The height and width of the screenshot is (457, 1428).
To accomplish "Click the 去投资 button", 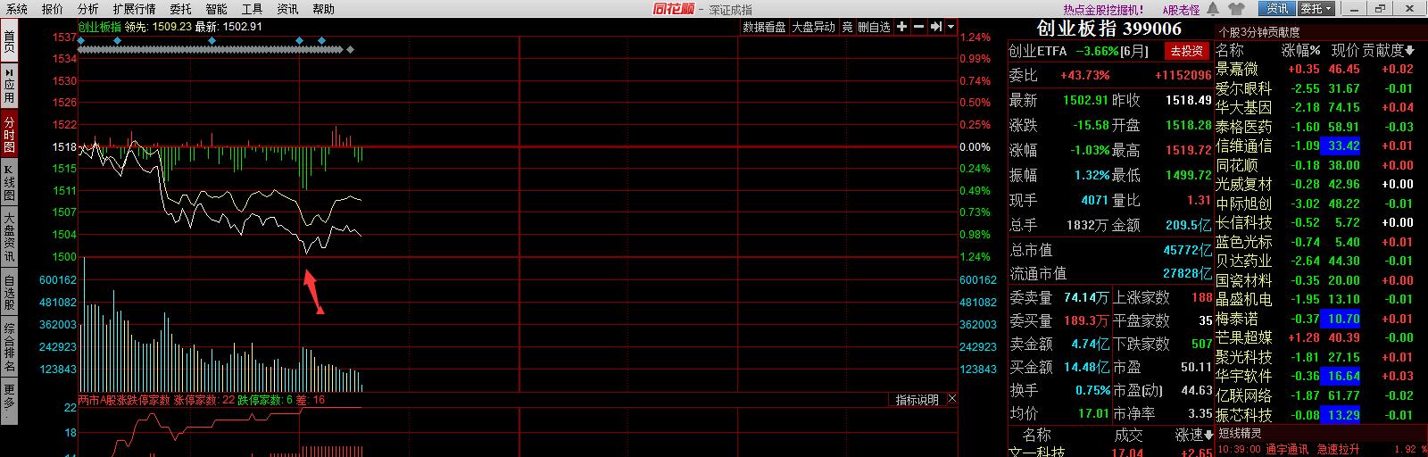I will tap(1186, 51).
